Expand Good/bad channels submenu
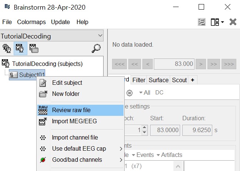 click(x=77, y=160)
